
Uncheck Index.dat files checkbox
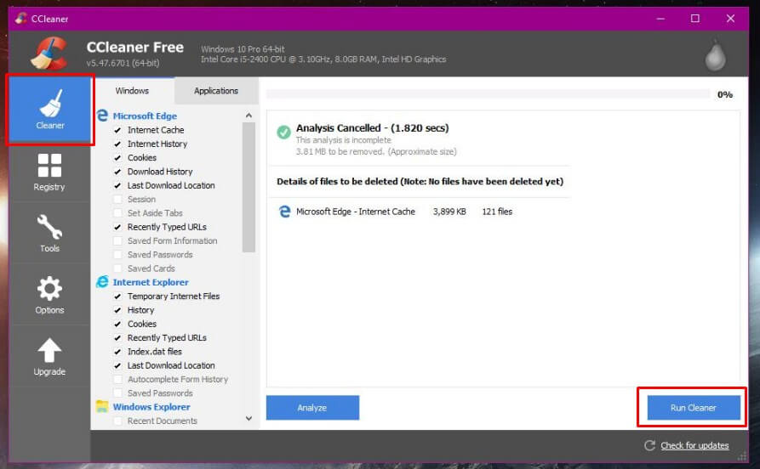(x=117, y=352)
